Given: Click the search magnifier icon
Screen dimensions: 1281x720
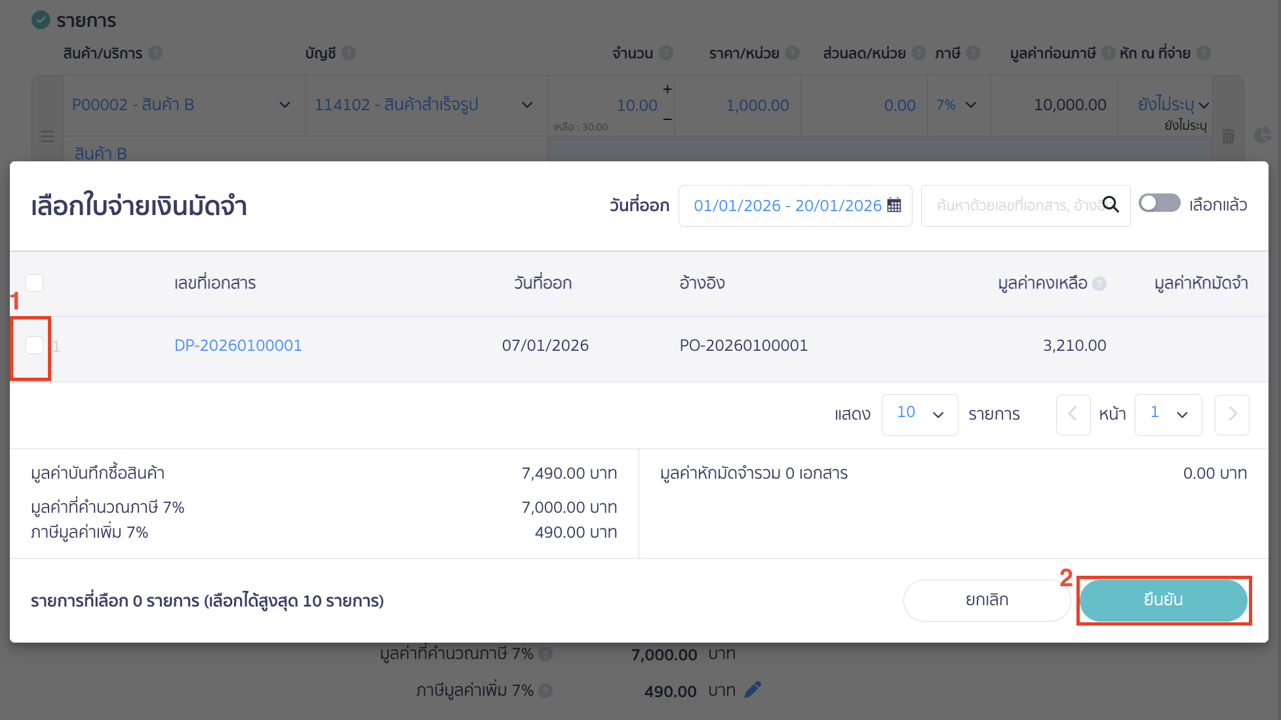Looking at the screenshot, I should tap(1111, 205).
